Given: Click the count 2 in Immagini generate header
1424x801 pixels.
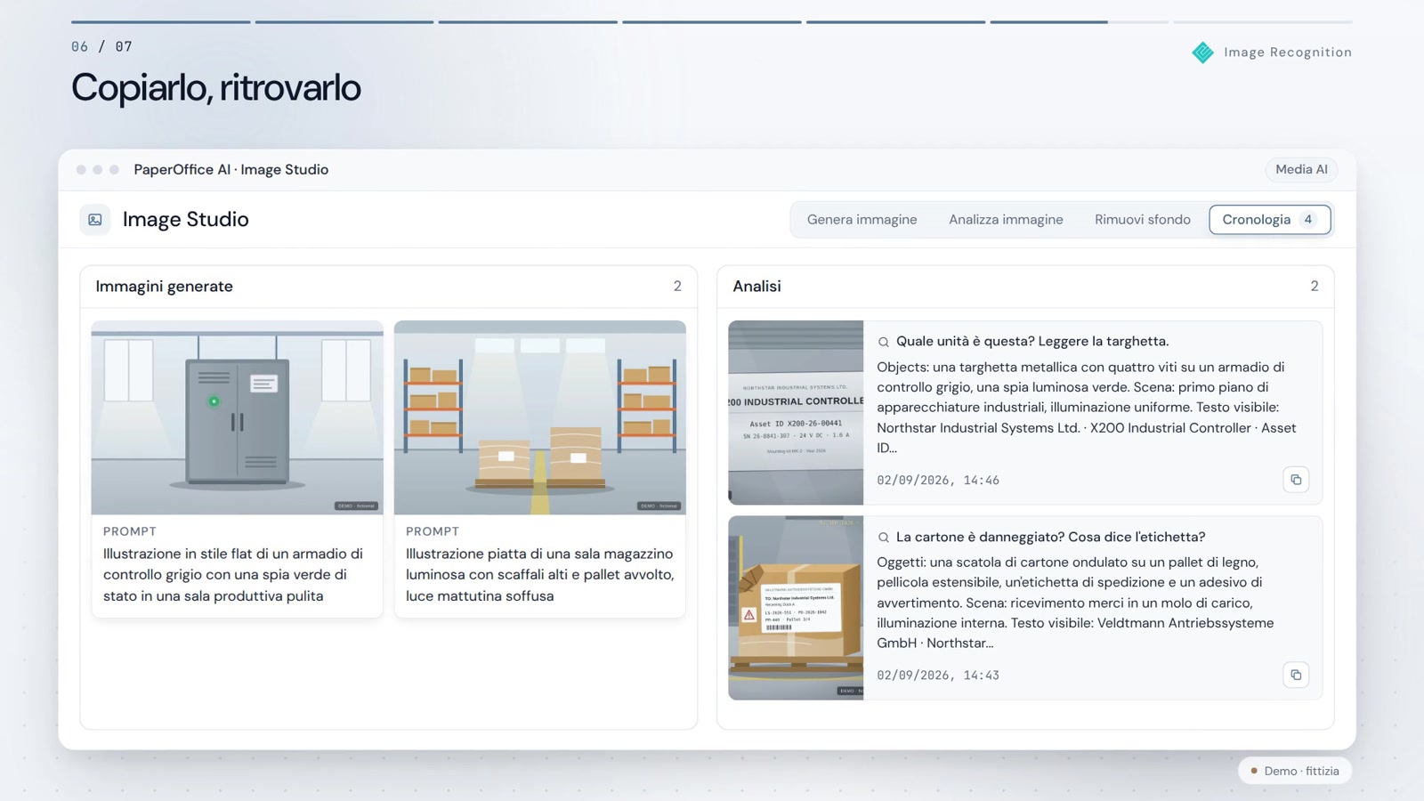Looking at the screenshot, I should pyautogui.click(x=677, y=287).
